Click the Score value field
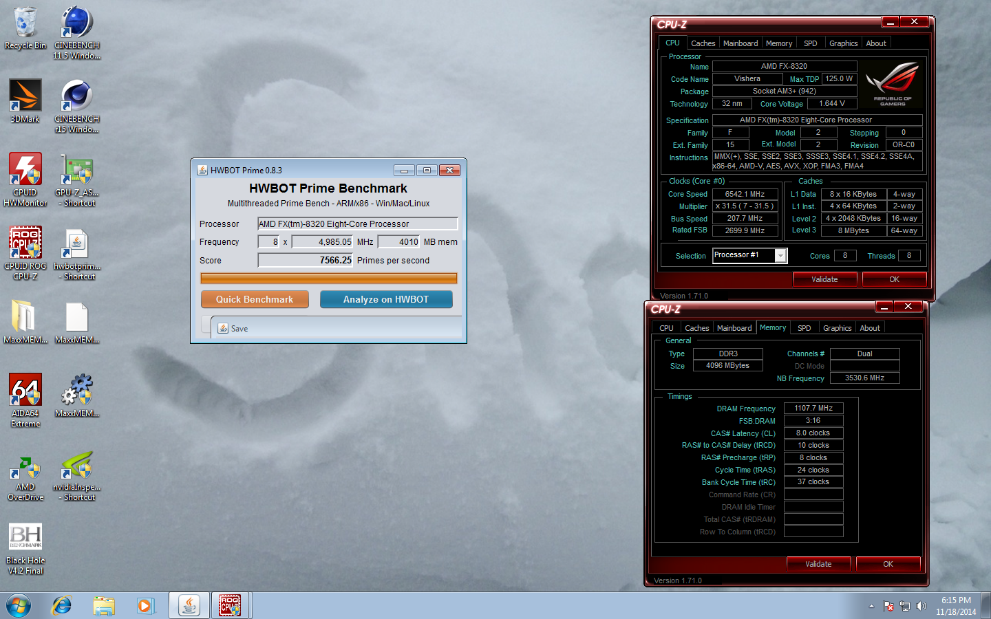Screen dimensions: 991x619 [x=305, y=260]
